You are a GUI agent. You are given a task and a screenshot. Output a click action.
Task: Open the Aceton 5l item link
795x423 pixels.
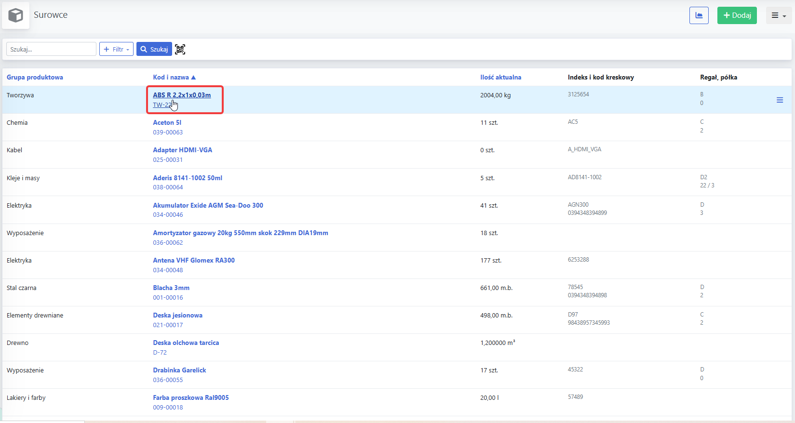(167, 122)
